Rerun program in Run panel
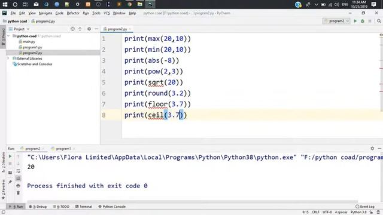 tap(10, 156)
